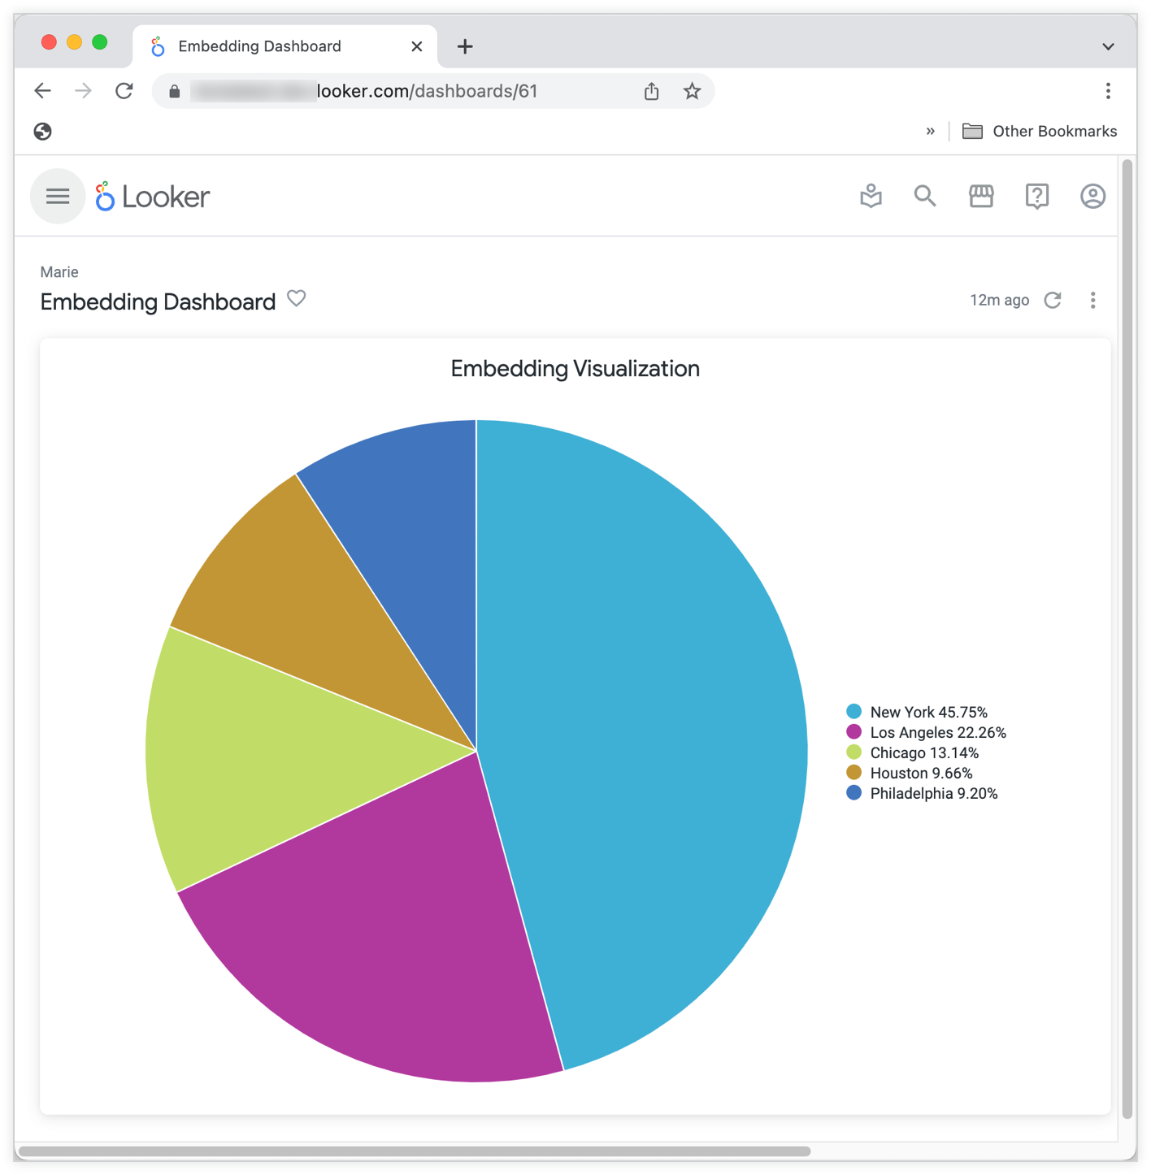
Task: Select the New York 45.75% legend label
Action: 929,712
